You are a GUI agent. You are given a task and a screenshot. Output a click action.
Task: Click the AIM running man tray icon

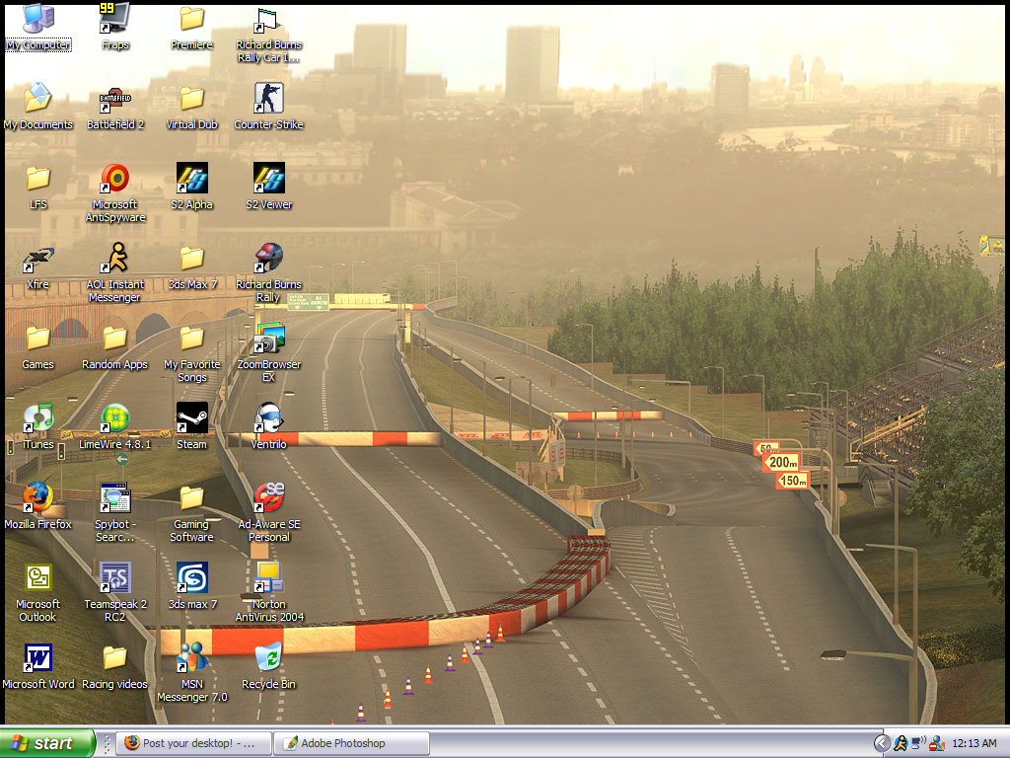901,743
